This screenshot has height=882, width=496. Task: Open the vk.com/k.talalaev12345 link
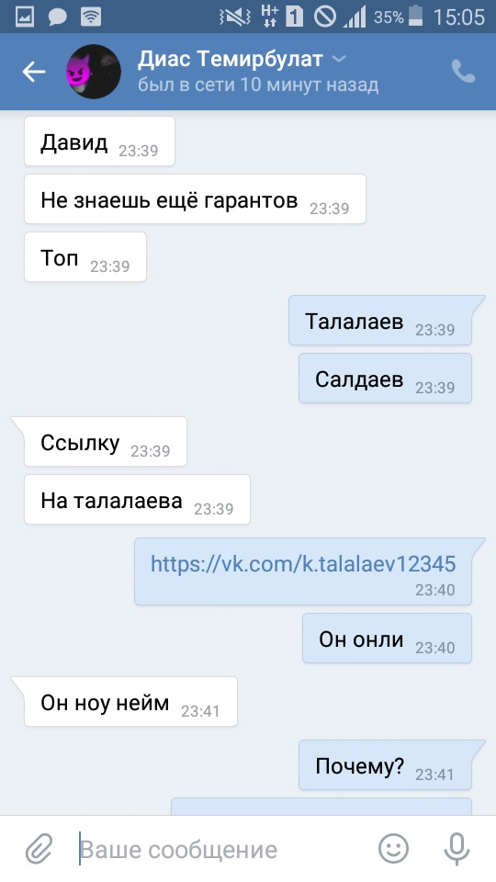pyautogui.click(x=303, y=563)
